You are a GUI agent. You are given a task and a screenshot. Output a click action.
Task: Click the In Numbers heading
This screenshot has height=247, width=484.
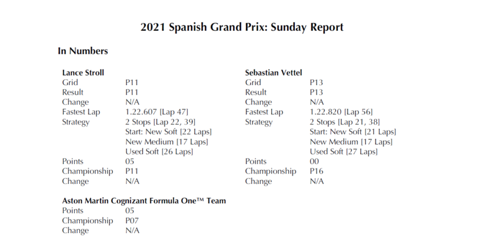coord(83,51)
